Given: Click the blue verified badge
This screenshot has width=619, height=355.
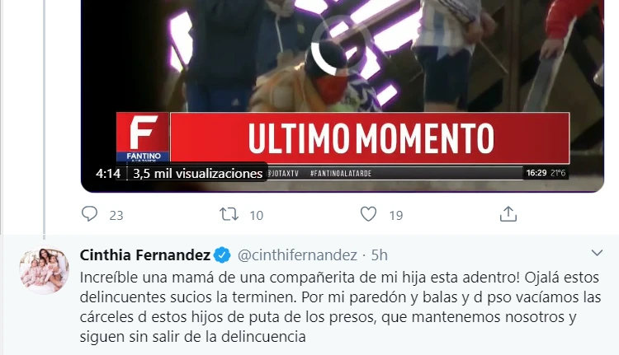Looking at the screenshot, I should (222, 255).
